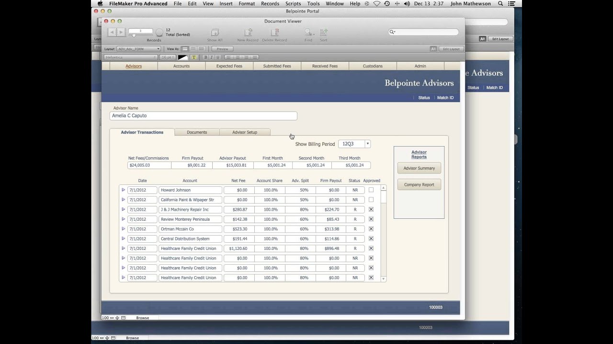Align text left in formatting bar
Viewport: 613px width, 344px height.
tap(228, 57)
